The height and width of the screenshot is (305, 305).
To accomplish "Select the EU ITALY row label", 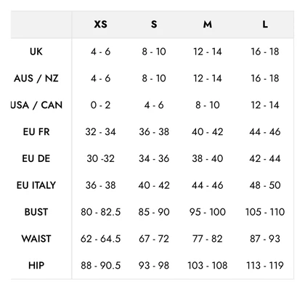I will [x=36, y=185].
